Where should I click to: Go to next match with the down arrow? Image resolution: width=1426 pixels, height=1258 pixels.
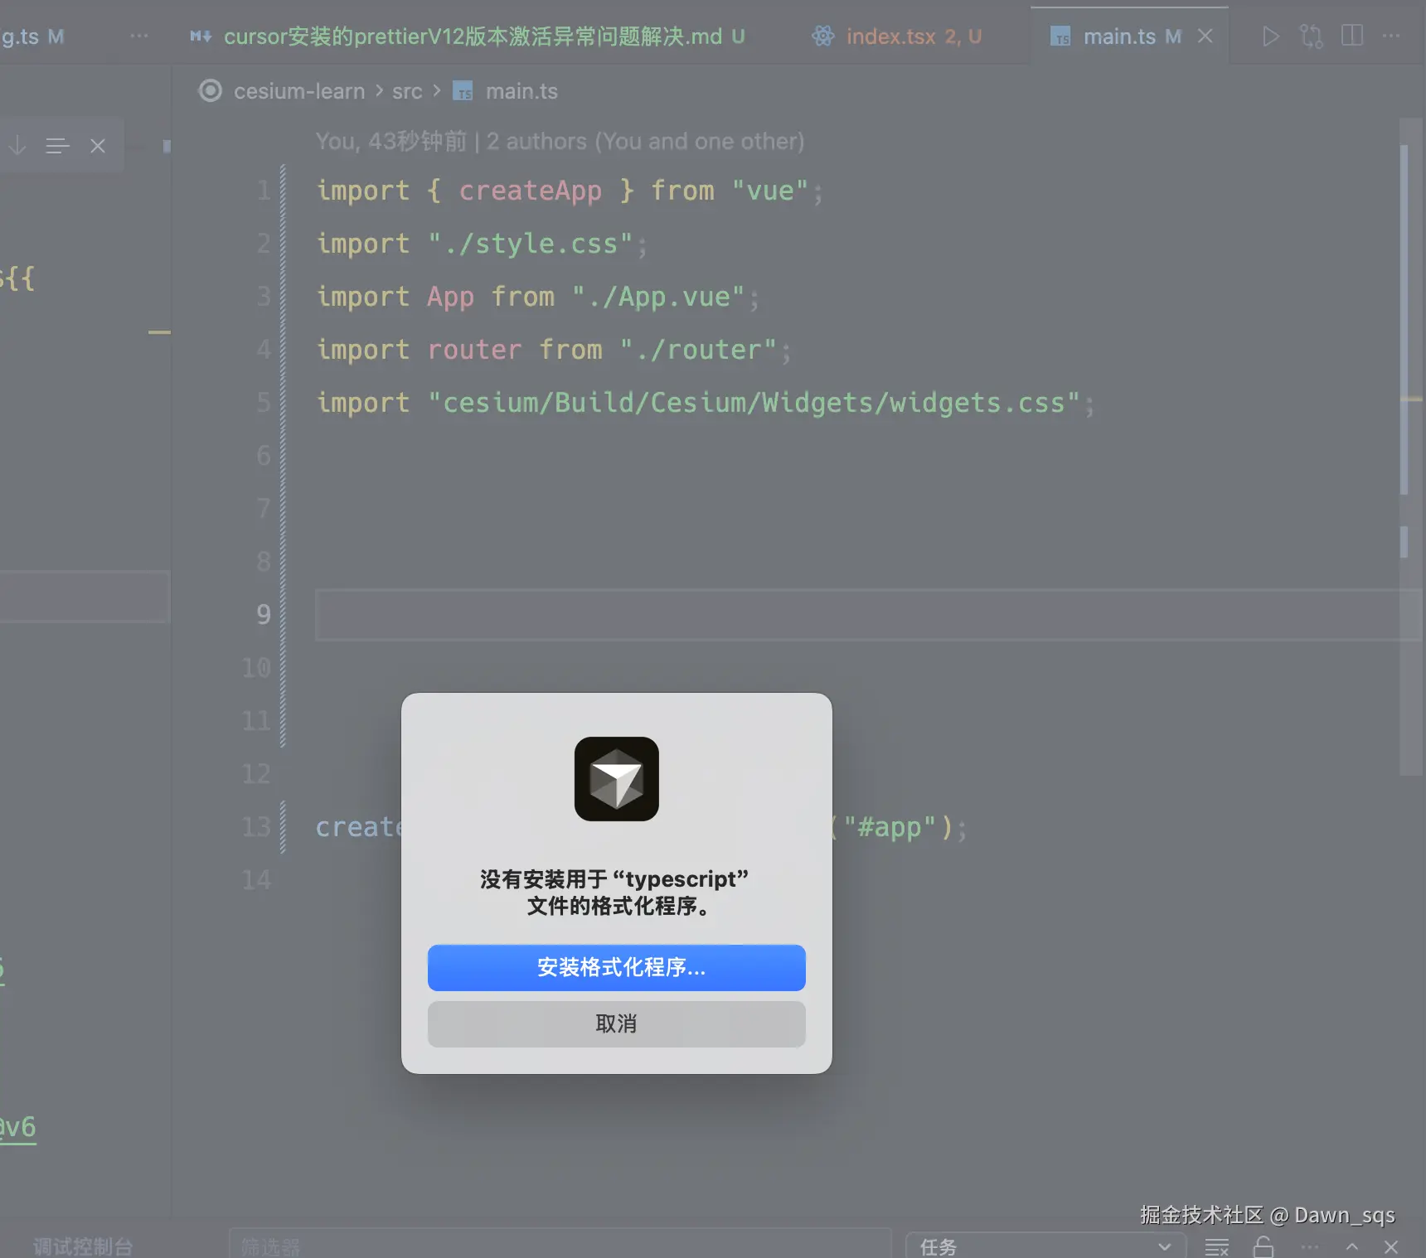point(17,146)
